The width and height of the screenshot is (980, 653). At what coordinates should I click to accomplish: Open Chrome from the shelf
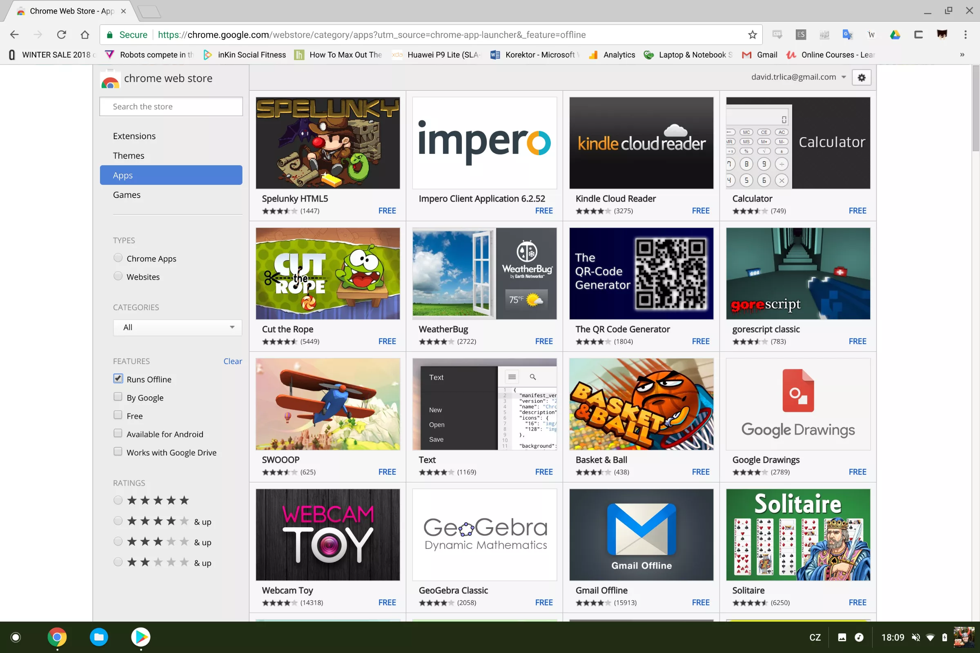point(57,637)
